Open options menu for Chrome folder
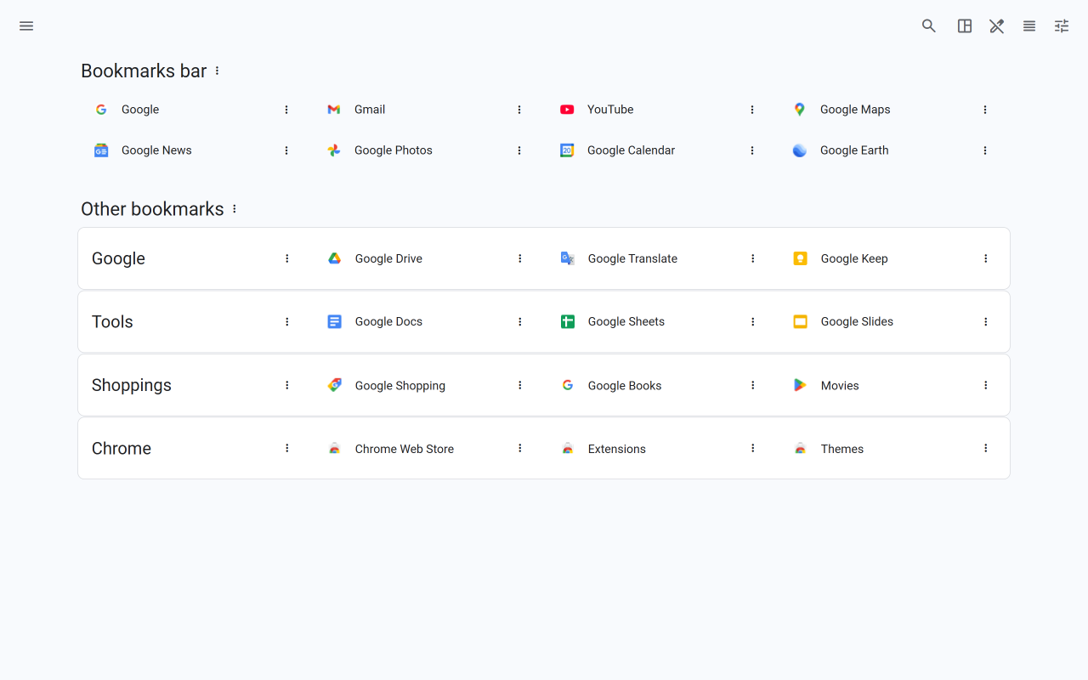This screenshot has width=1088, height=680. pyautogui.click(x=287, y=448)
